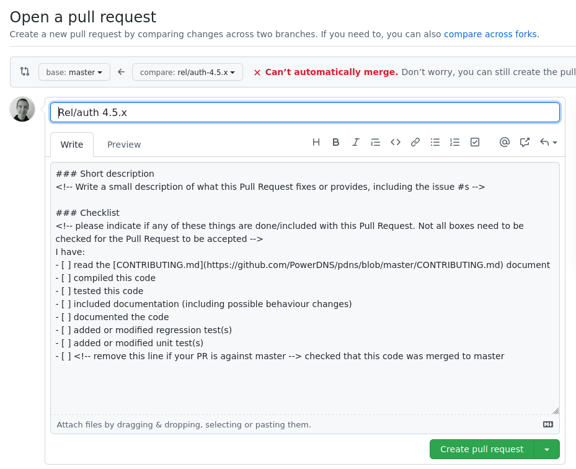Open the compare: rel/auth-4.5.x branch selector

pos(188,71)
